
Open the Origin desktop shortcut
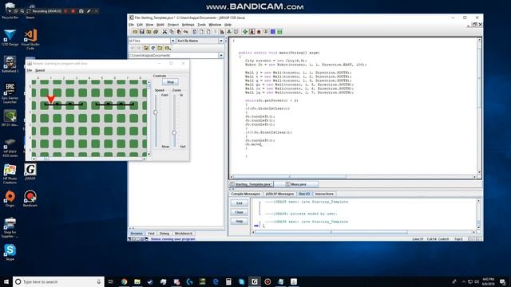click(x=10, y=199)
